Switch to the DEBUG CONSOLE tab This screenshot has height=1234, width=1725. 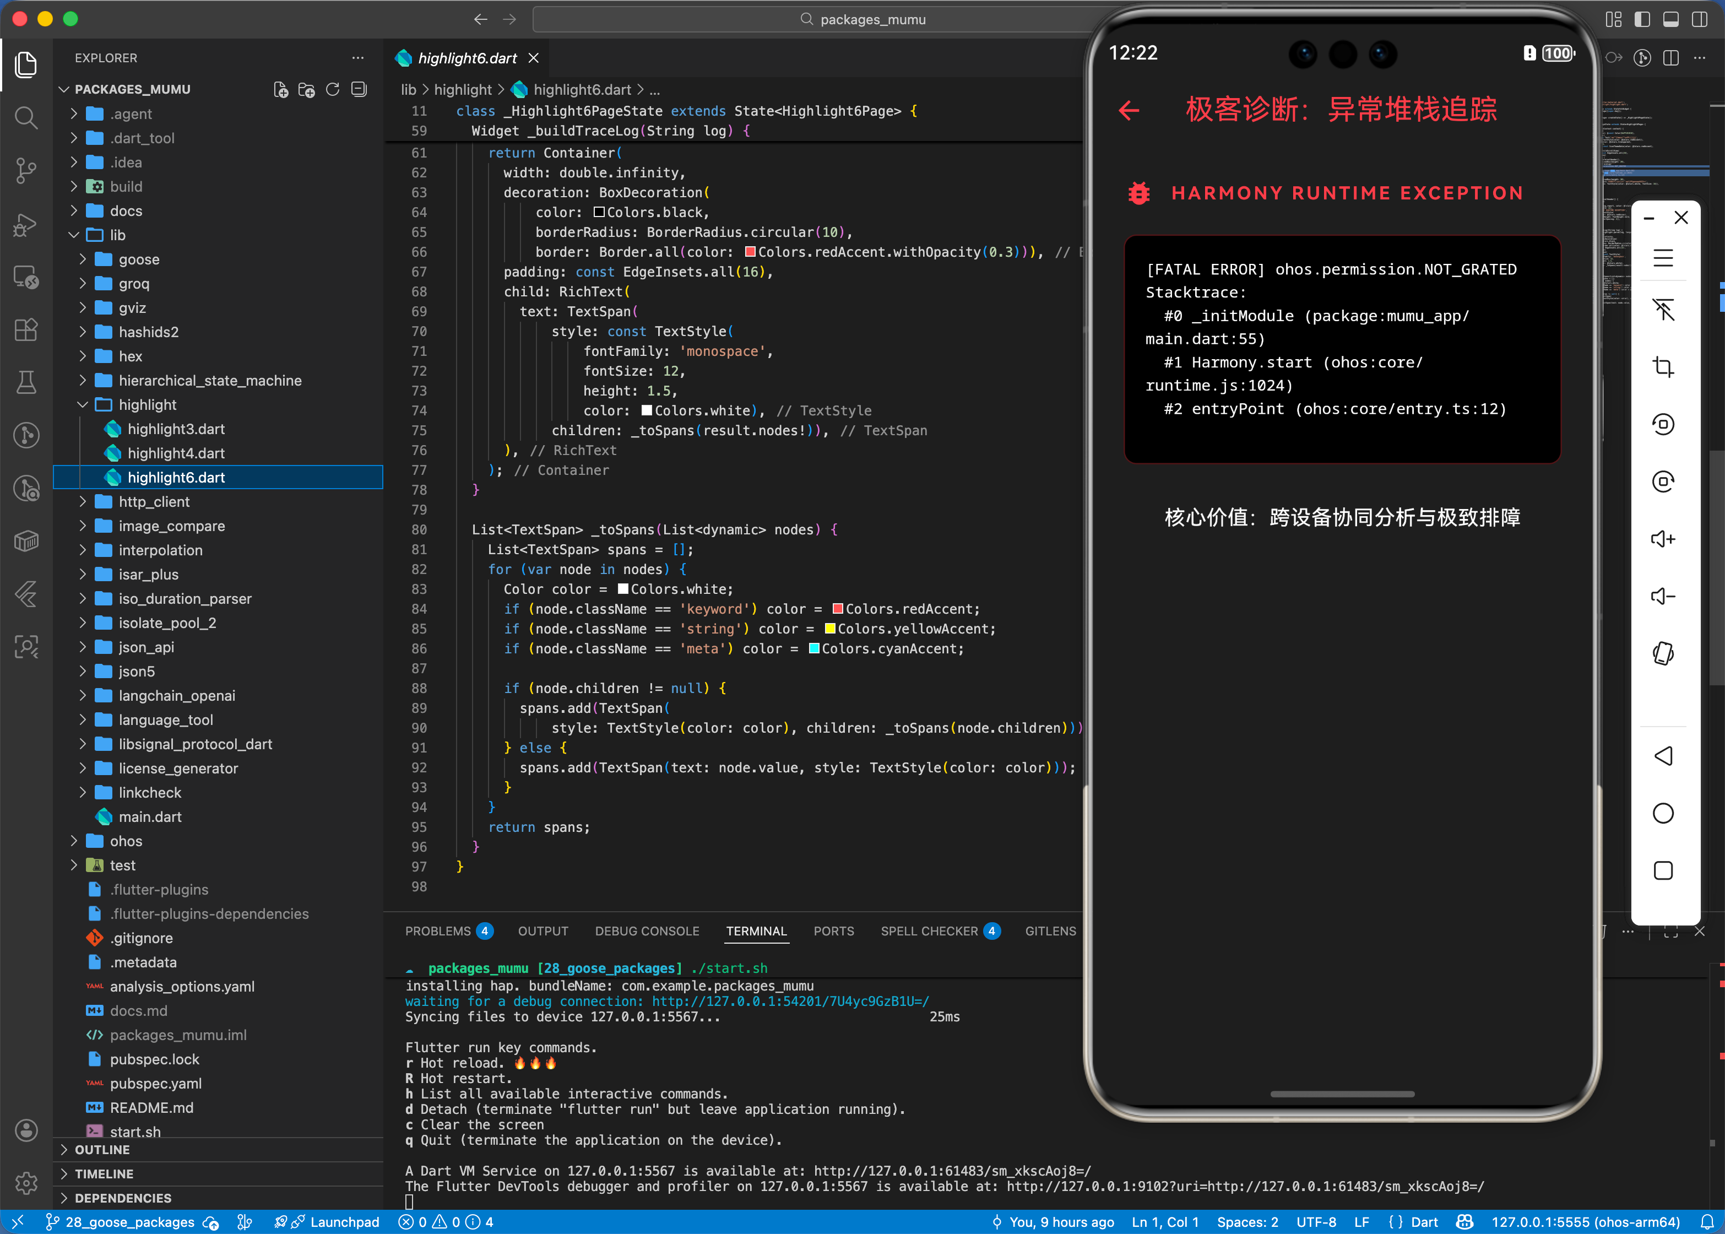pyautogui.click(x=647, y=931)
